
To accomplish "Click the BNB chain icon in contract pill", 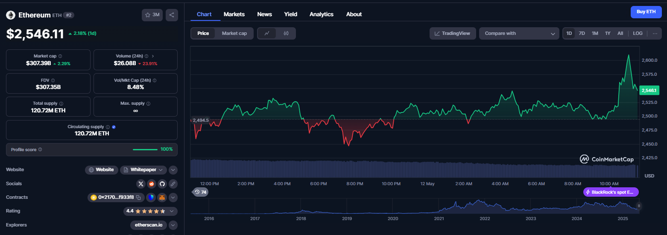I will 94,198.
